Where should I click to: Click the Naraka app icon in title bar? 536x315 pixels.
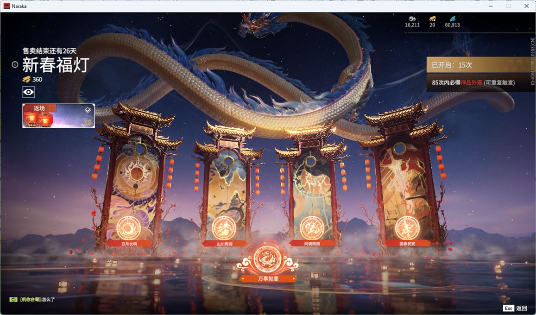(x=6, y=6)
